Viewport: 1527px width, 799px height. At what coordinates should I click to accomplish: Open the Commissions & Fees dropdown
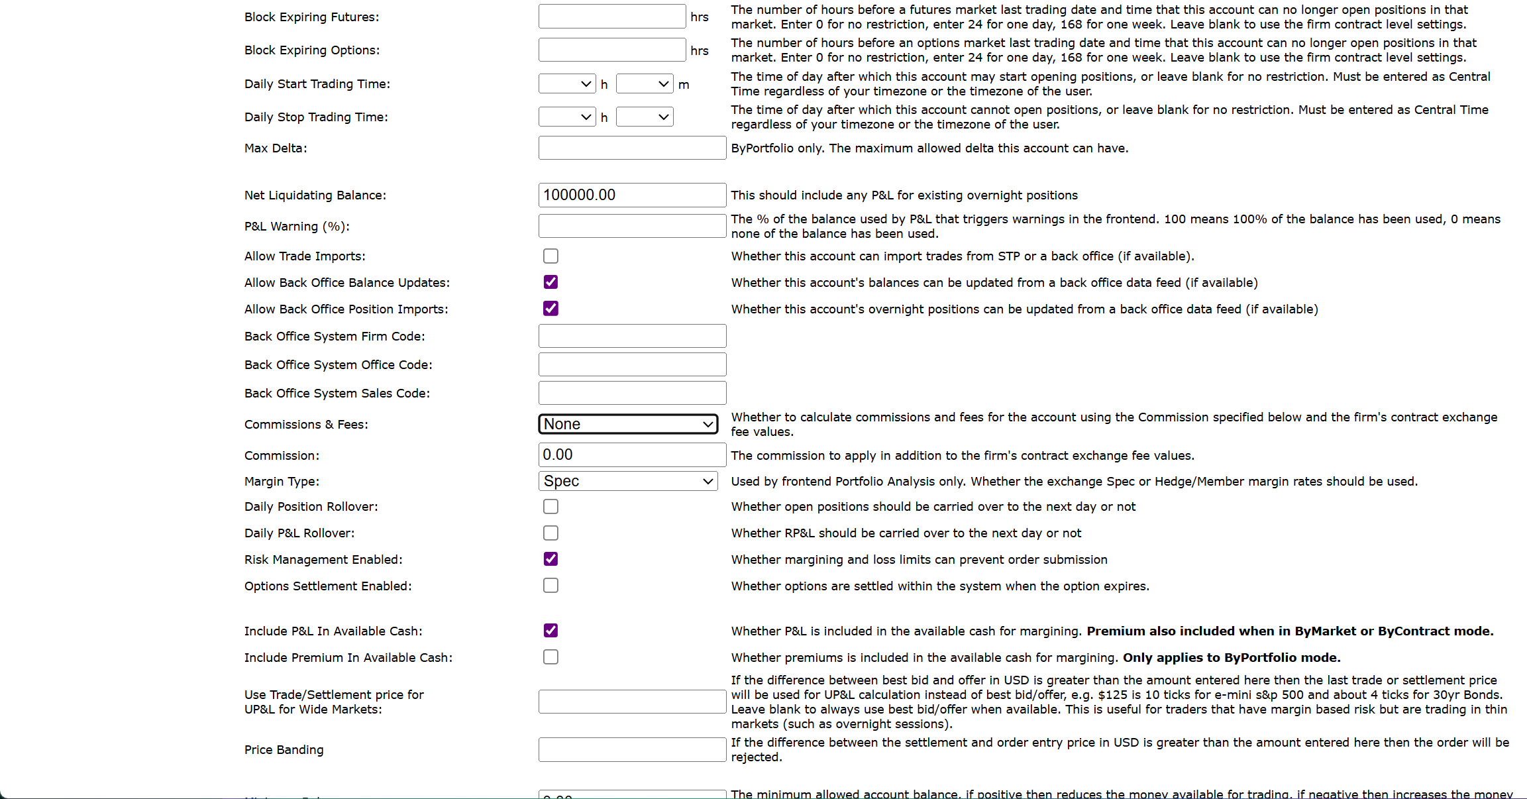click(x=627, y=424)
